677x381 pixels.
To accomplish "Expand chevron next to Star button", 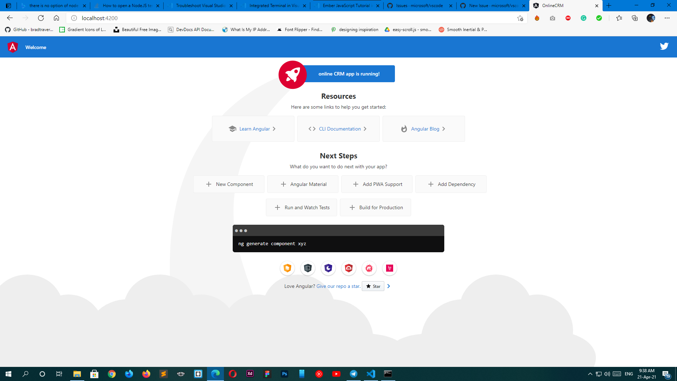I will (389, 286).
